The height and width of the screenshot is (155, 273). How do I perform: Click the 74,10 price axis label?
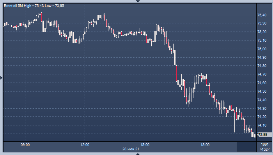click(x=262, y=125)
